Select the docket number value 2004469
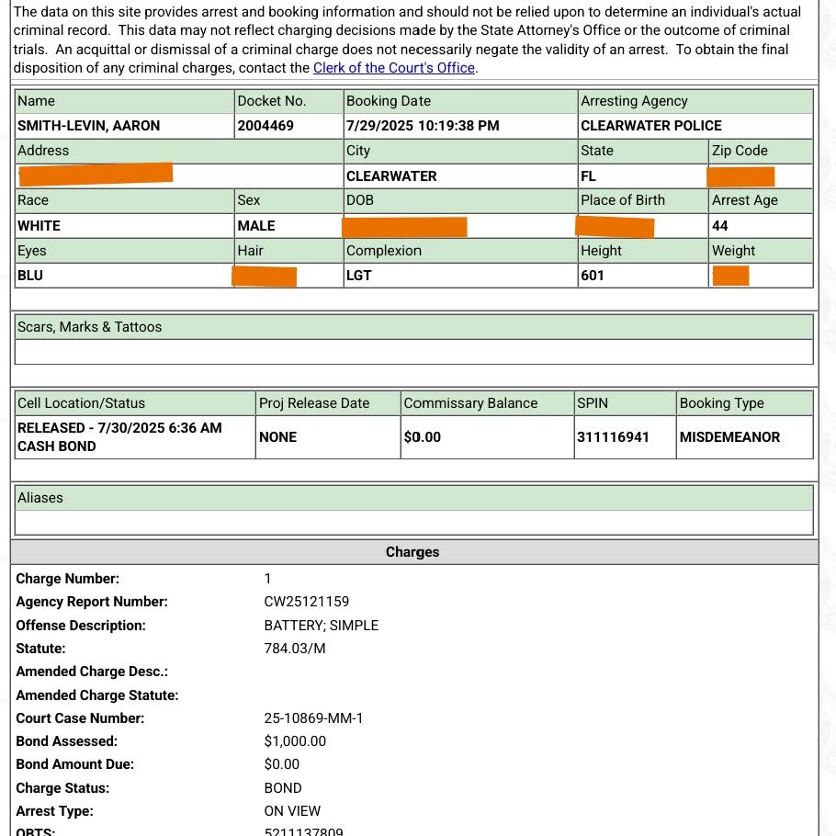This screenshot has height=836, width=836. point(265,126)
